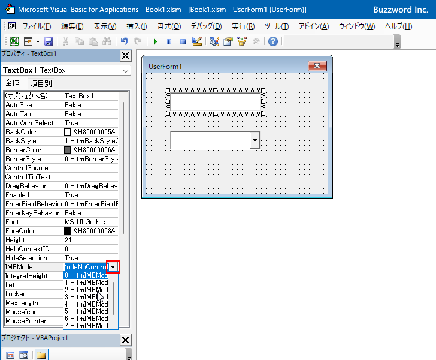436x360 pixels.
Task: Select option 7 - fmIMEMode in list
Action: coord(86,326)
